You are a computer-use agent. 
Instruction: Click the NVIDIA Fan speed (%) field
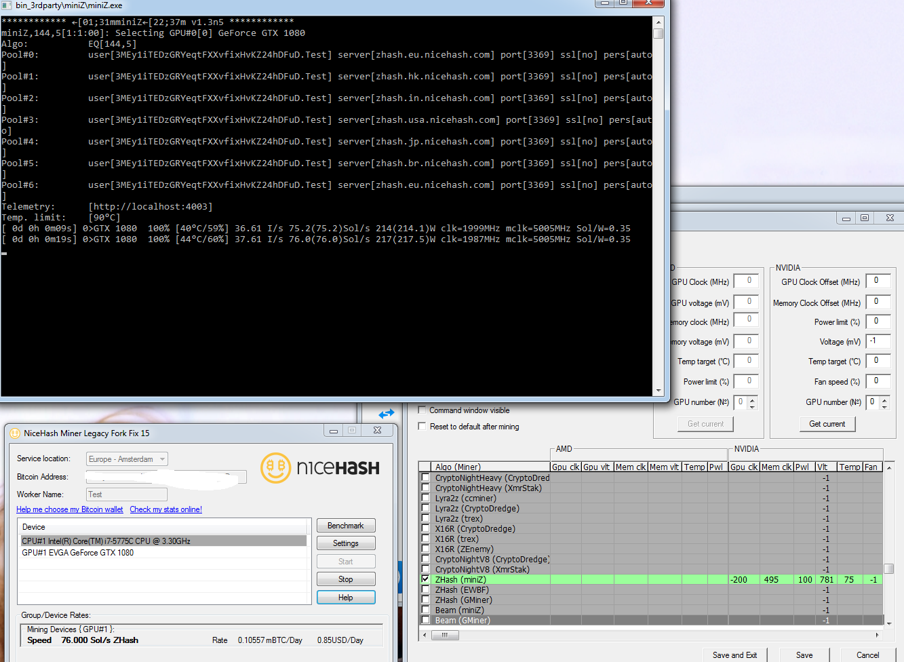tap(878, 381)
